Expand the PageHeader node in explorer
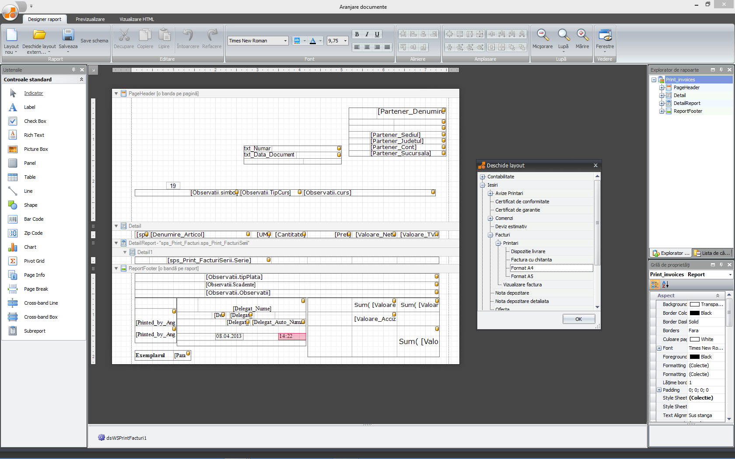This screenshot has height=459, width=735. [x=662, y=88]
